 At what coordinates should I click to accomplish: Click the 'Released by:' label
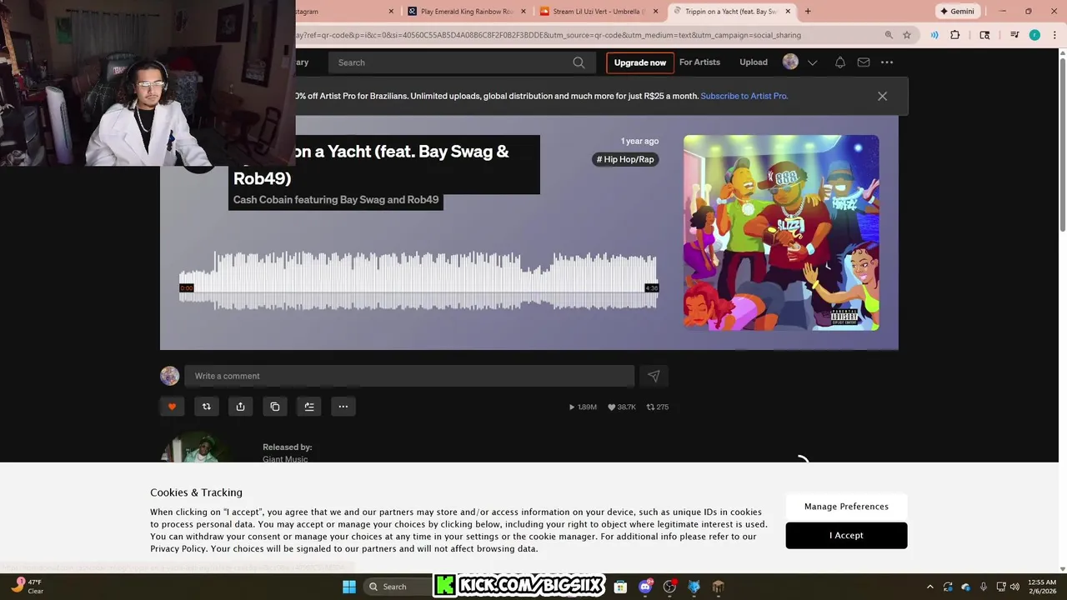pos(288,447)
